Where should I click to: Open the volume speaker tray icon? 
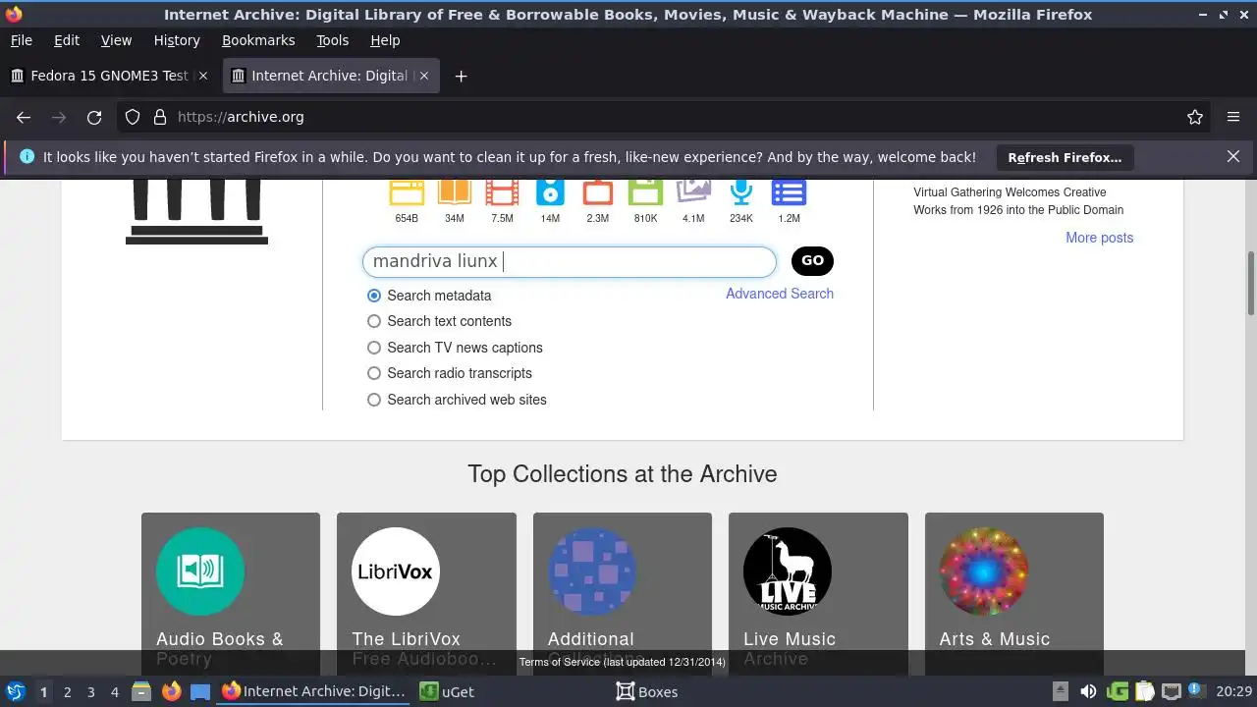click(x=1088, y=691)
